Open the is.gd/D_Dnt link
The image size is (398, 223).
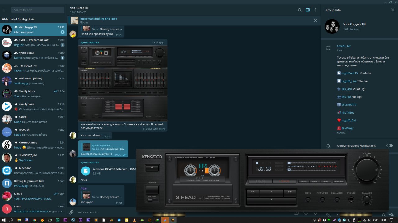(349, 120)
